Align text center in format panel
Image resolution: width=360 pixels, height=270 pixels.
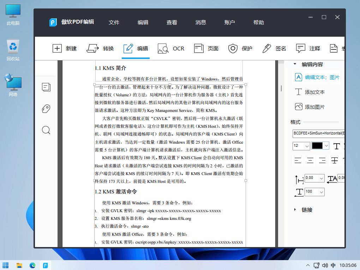tap(310, 161)
